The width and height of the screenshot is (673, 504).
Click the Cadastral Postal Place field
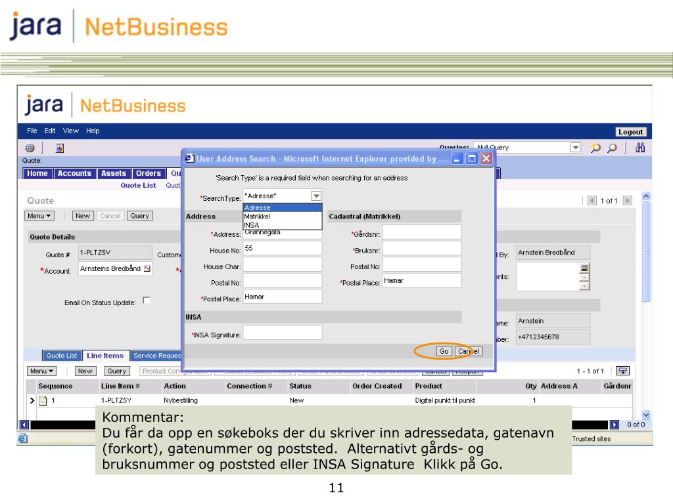coord(422,281)
